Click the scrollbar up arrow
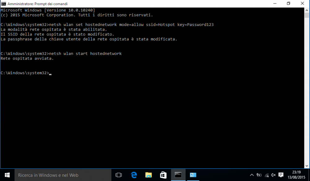The image size is (310, 181). click(307, 10)
